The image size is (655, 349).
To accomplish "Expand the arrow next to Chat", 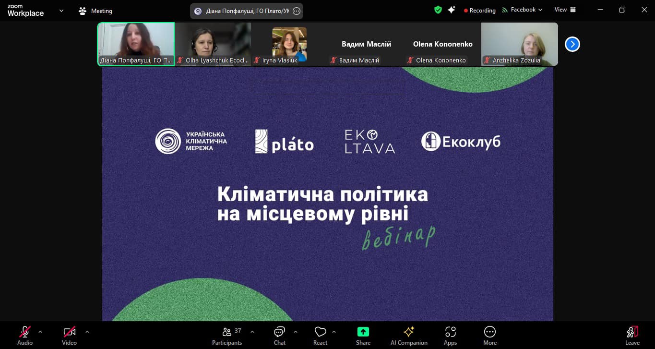I will (296, 331).
